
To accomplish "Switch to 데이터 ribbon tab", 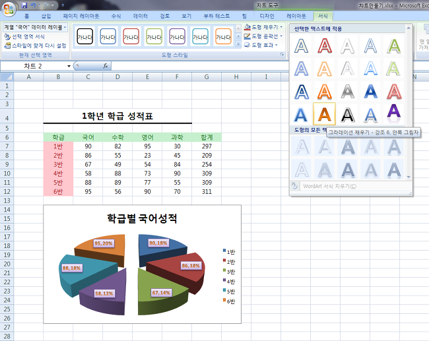I will pyautogui.click(x=141, y=16).
